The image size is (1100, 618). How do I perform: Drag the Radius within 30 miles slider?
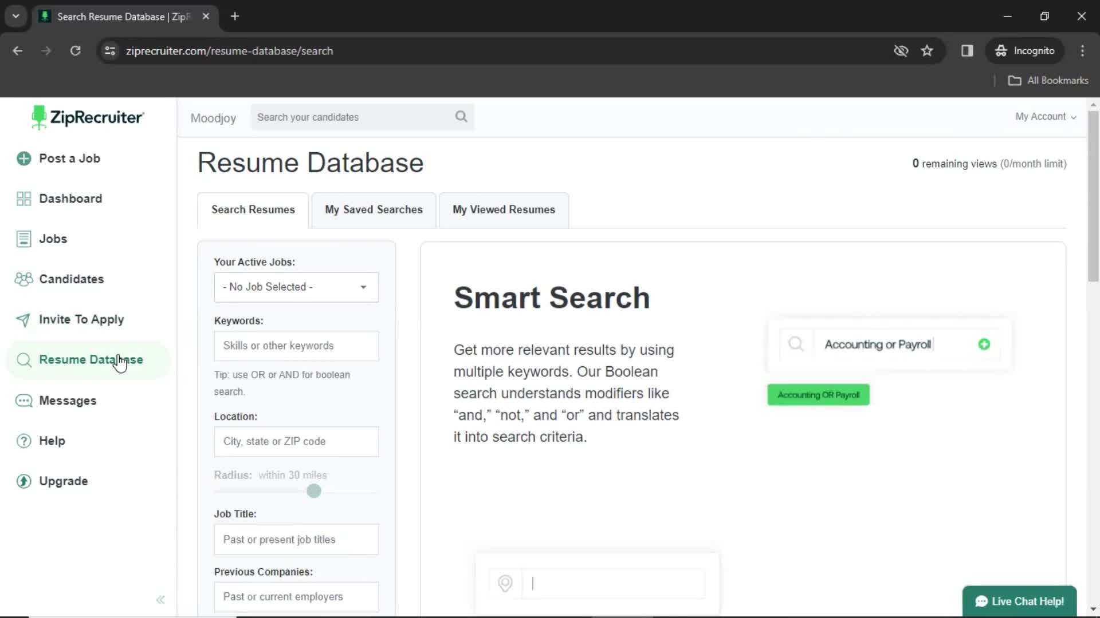(x=315, y=491)
